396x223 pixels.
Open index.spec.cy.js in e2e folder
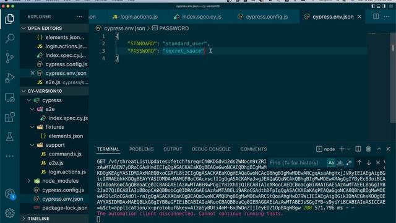pos(68,118)
